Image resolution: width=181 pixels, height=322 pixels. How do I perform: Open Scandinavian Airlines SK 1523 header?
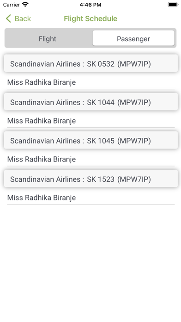91,179
